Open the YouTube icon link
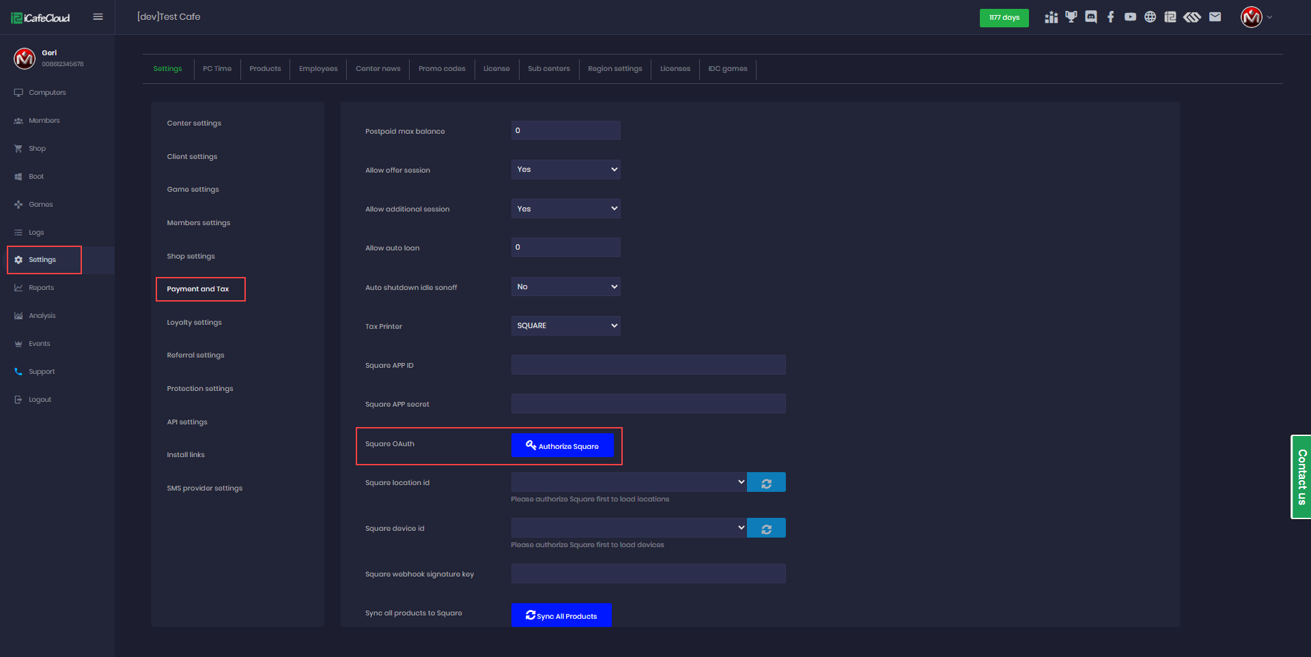The height and width of the screenshot is (657, 1311). (1131, 17)
